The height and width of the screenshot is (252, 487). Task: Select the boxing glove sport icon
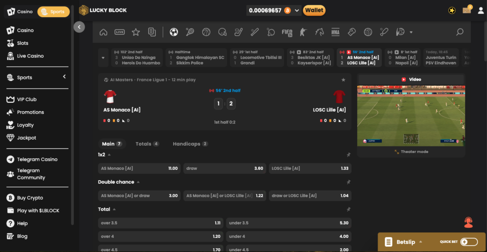pos(351,32)
